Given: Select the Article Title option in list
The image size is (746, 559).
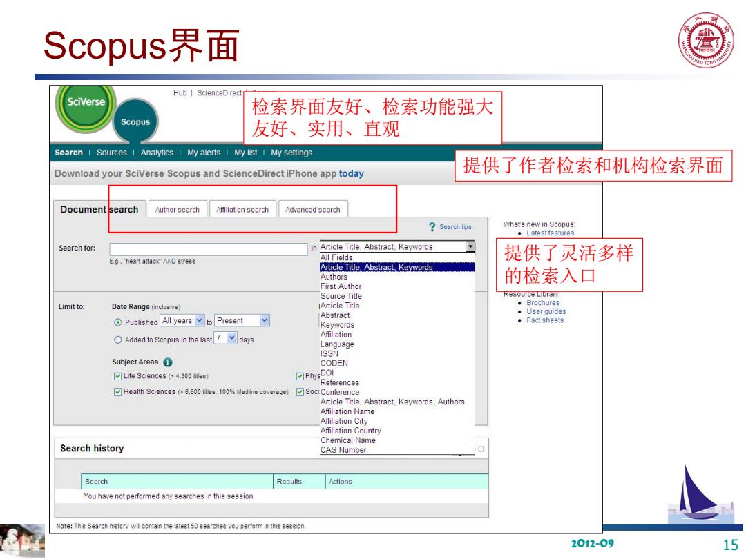Looking at the screenshot, I should [x=340, y=306].
